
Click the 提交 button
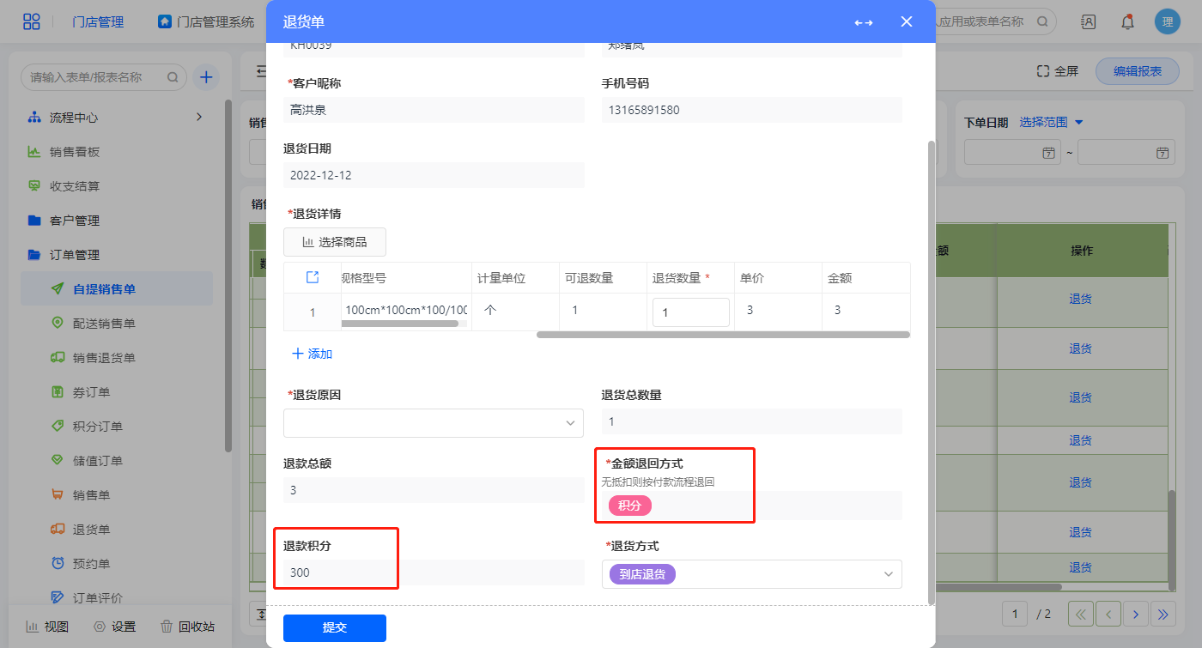pos(335,627)
